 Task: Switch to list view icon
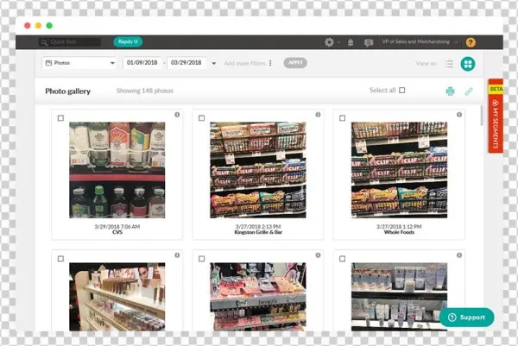coord(449,64)
